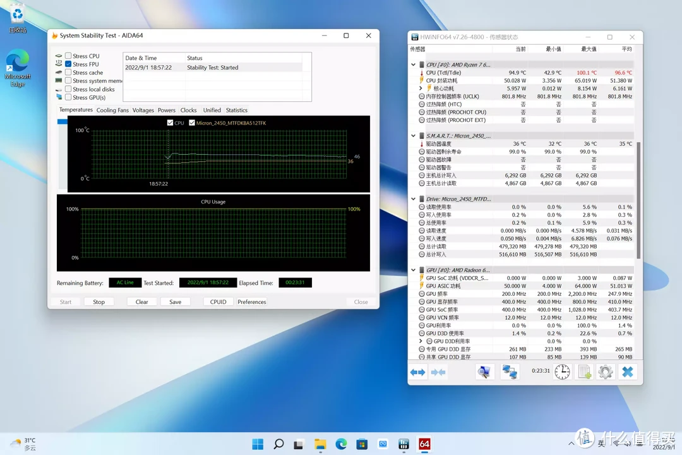
Task: Switch to Cooling Fans tab
Action: pyautogui.click(x=112, y=110)
